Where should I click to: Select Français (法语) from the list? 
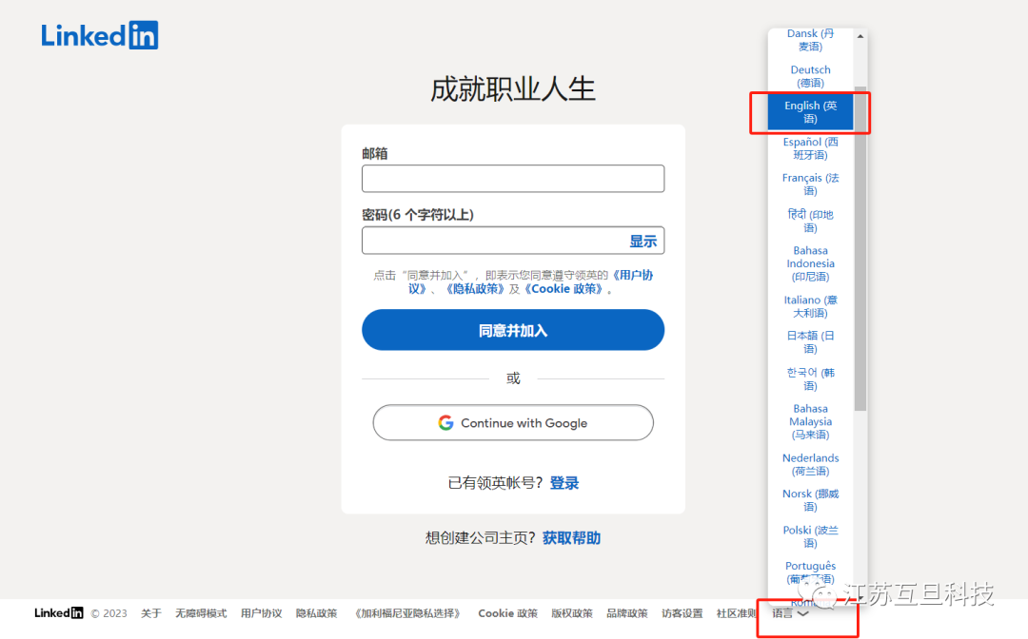coord(810,184)
